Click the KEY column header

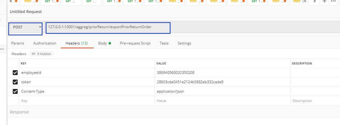click(23, 64)
